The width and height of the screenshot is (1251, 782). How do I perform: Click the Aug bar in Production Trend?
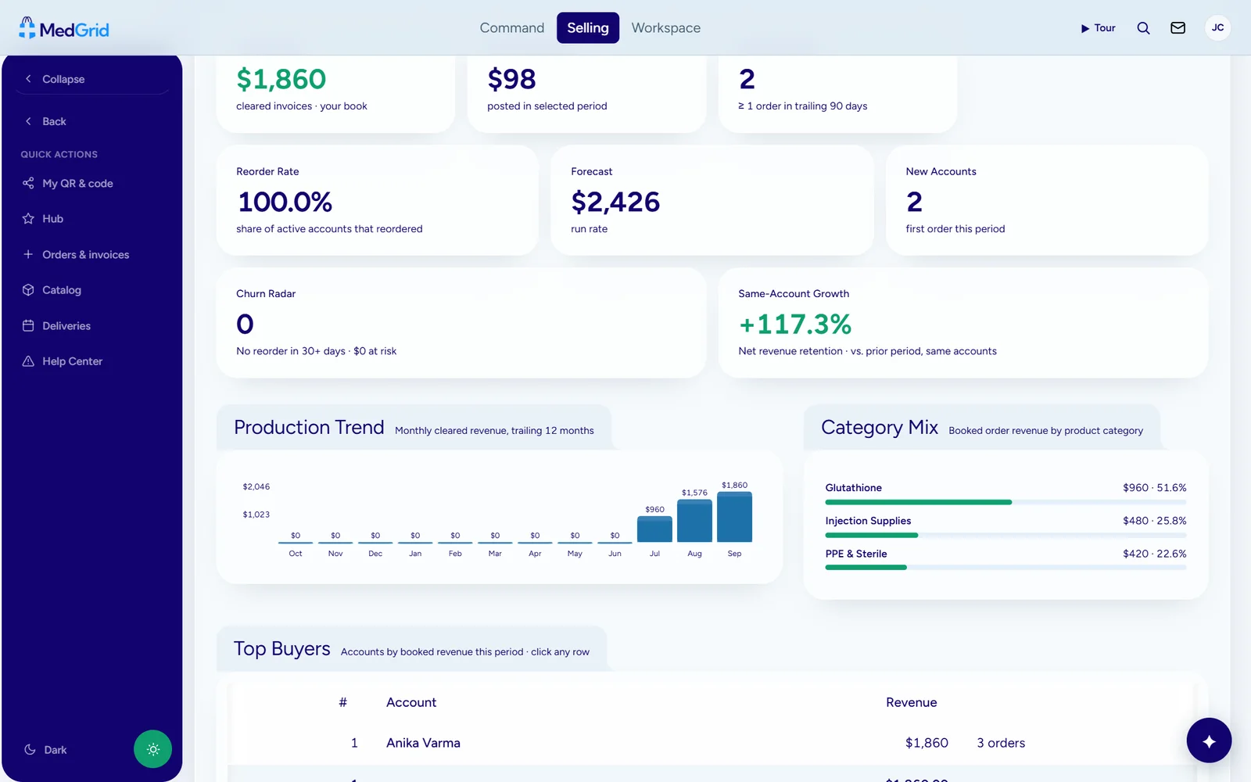pyautogui.click(x=694, y=521)
